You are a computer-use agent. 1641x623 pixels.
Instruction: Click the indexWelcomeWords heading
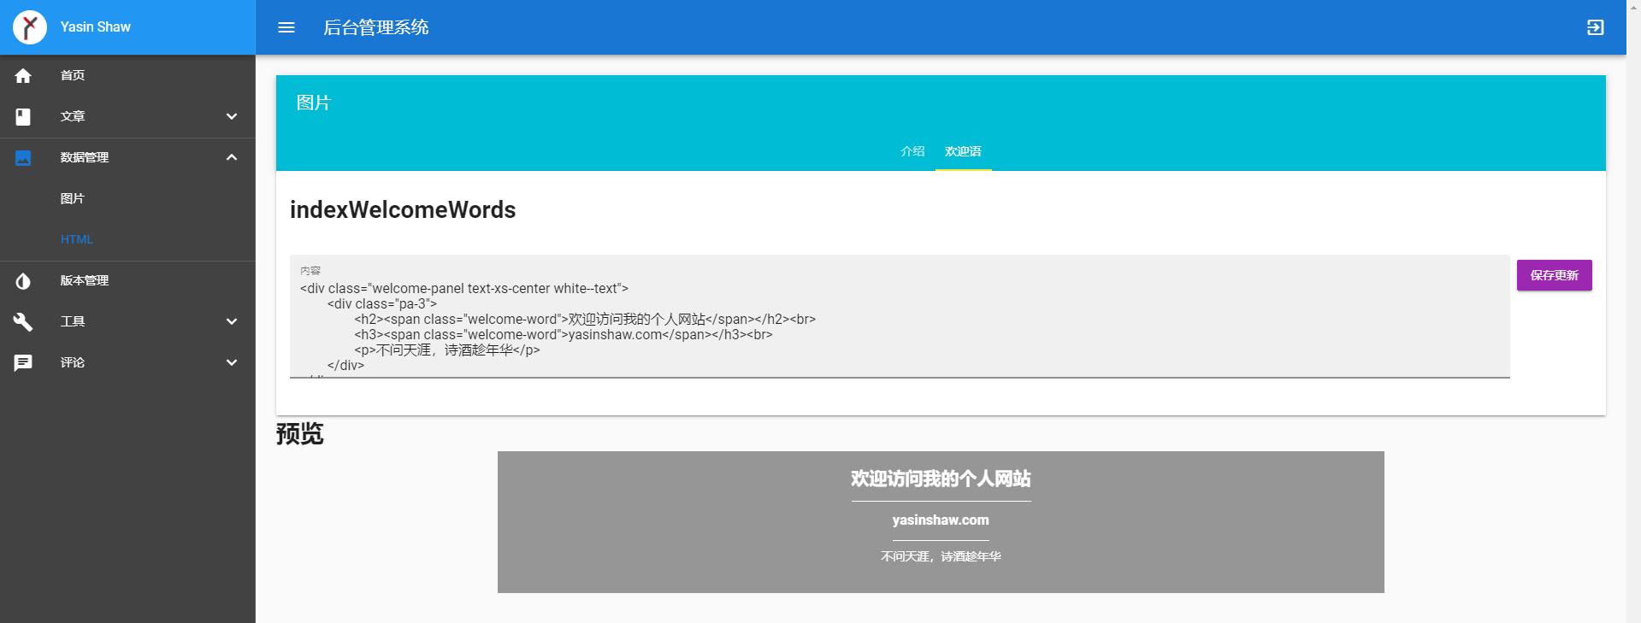point(403,209)
